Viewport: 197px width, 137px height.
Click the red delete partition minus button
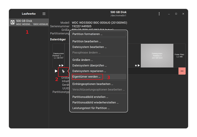182,71
